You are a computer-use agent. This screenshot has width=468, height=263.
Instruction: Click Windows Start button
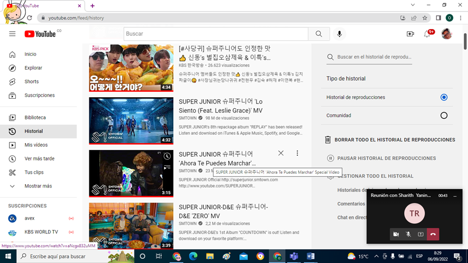[x=8, y=256]
